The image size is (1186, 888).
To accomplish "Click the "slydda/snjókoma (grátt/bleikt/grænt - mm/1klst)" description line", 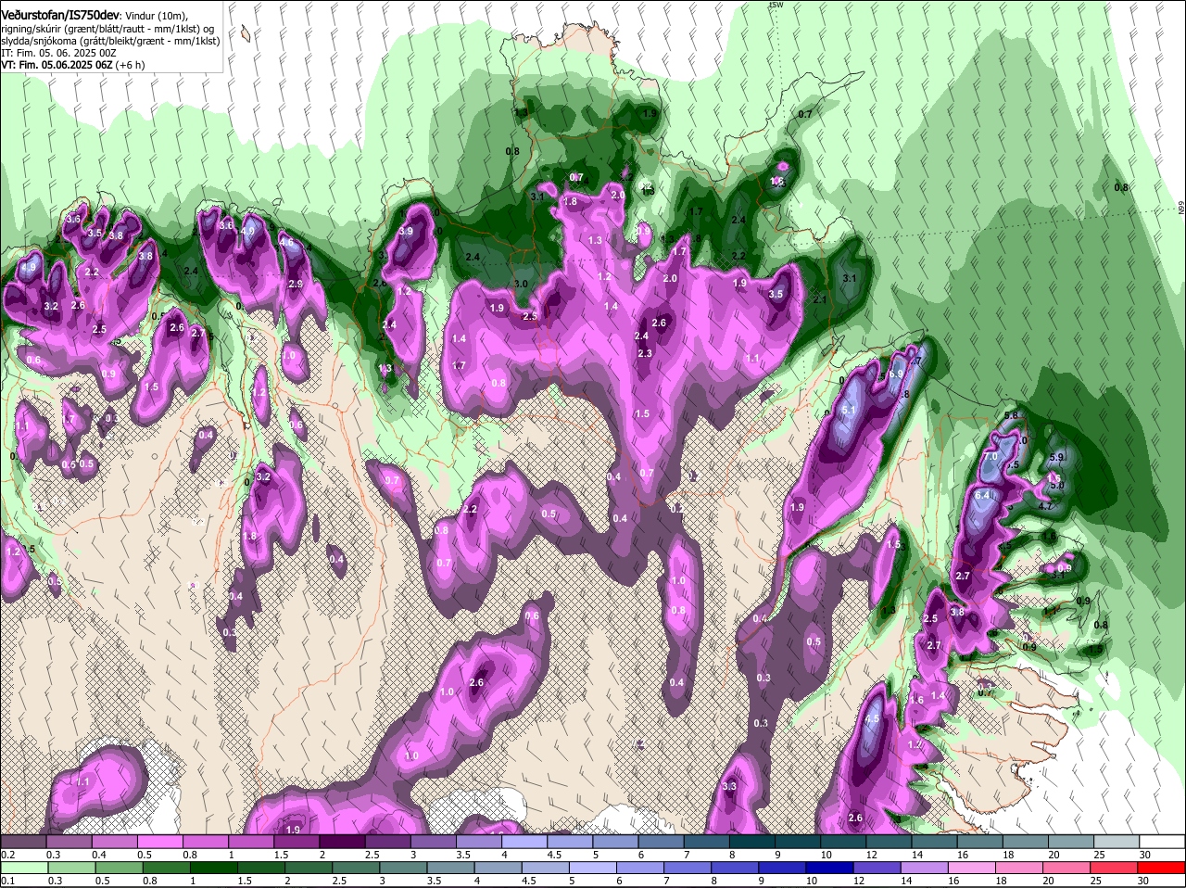I will tap(110, 41).
